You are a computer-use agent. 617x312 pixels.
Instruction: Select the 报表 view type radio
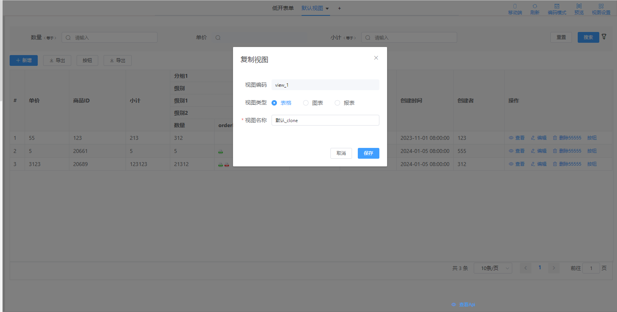337,103
